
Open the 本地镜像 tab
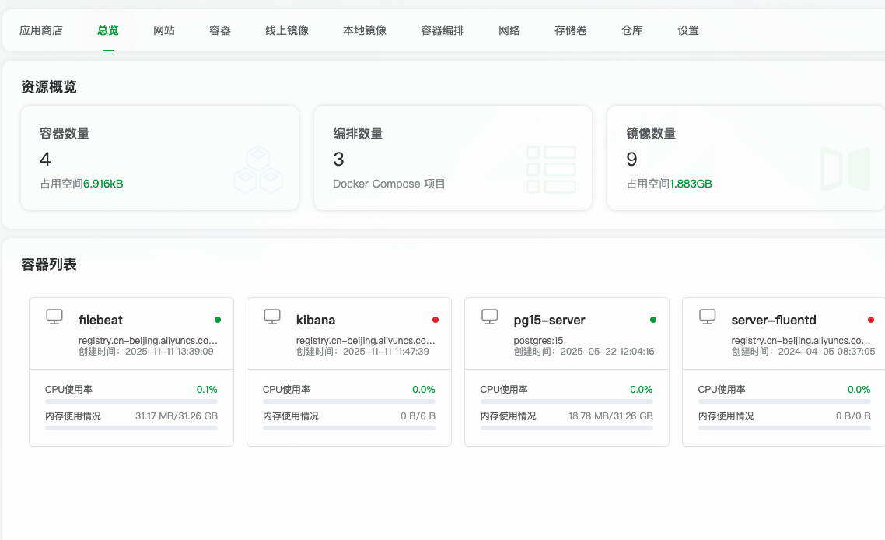point(364,30)
